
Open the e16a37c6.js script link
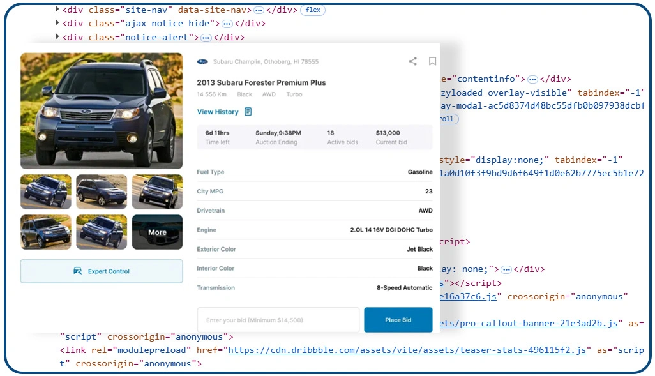(468, 297)
